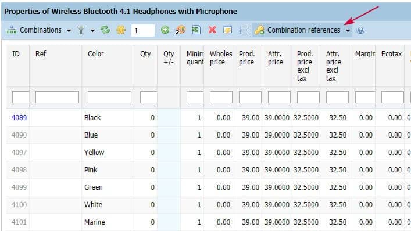Click the numbered list icon
411x231 pixels.
[243, 30]
